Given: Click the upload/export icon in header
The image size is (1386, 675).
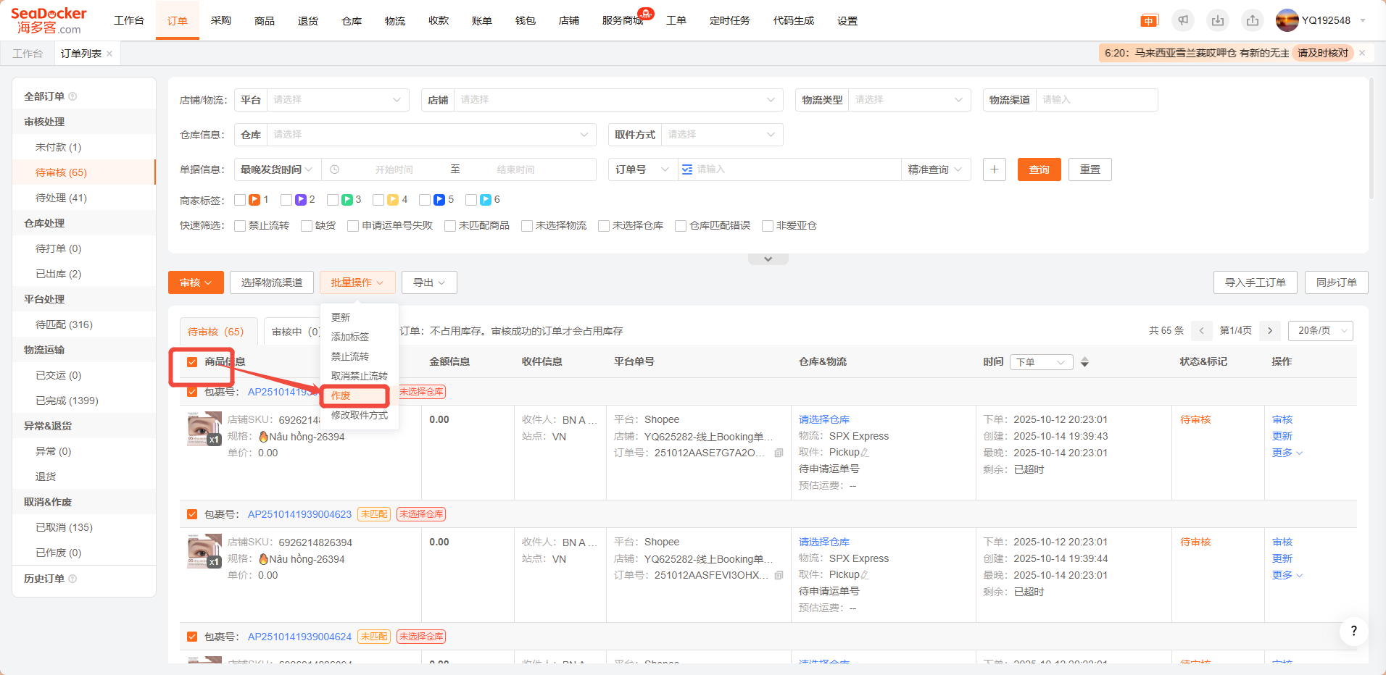Looking at the screenshot, I should (x=1253, y=20).
